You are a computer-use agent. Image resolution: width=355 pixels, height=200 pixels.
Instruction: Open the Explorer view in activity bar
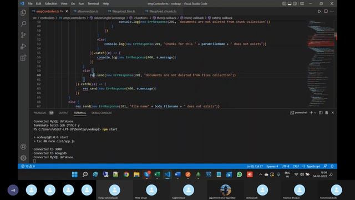tap(23, 12)
